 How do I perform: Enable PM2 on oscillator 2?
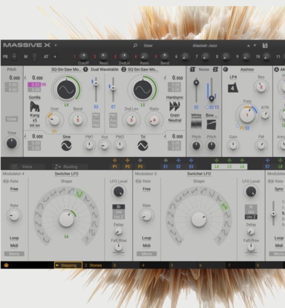113,125
